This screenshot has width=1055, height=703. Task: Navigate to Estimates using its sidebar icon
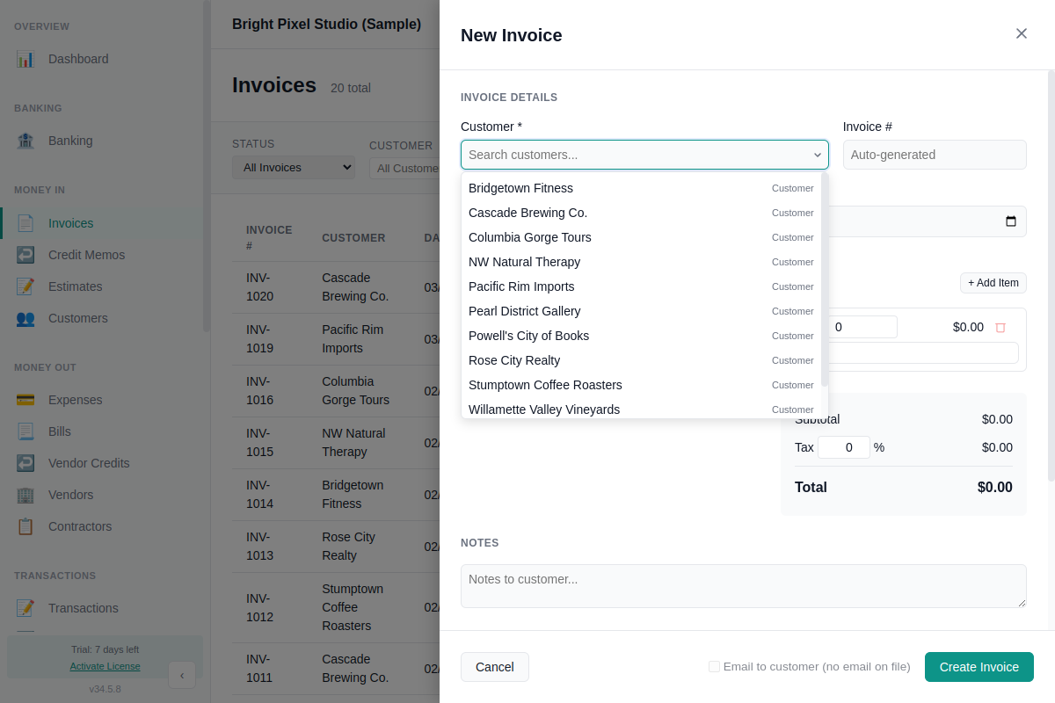tap(25, 286)
